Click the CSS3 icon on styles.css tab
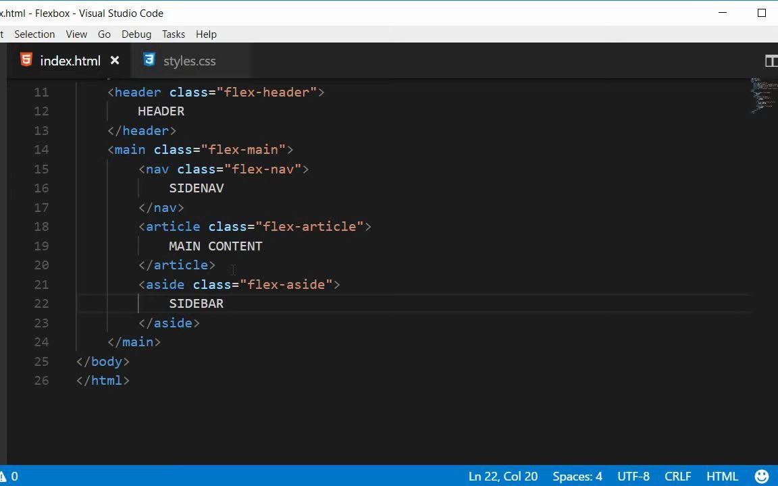This screenshot has width=778, height=486. tap(149, 60)
